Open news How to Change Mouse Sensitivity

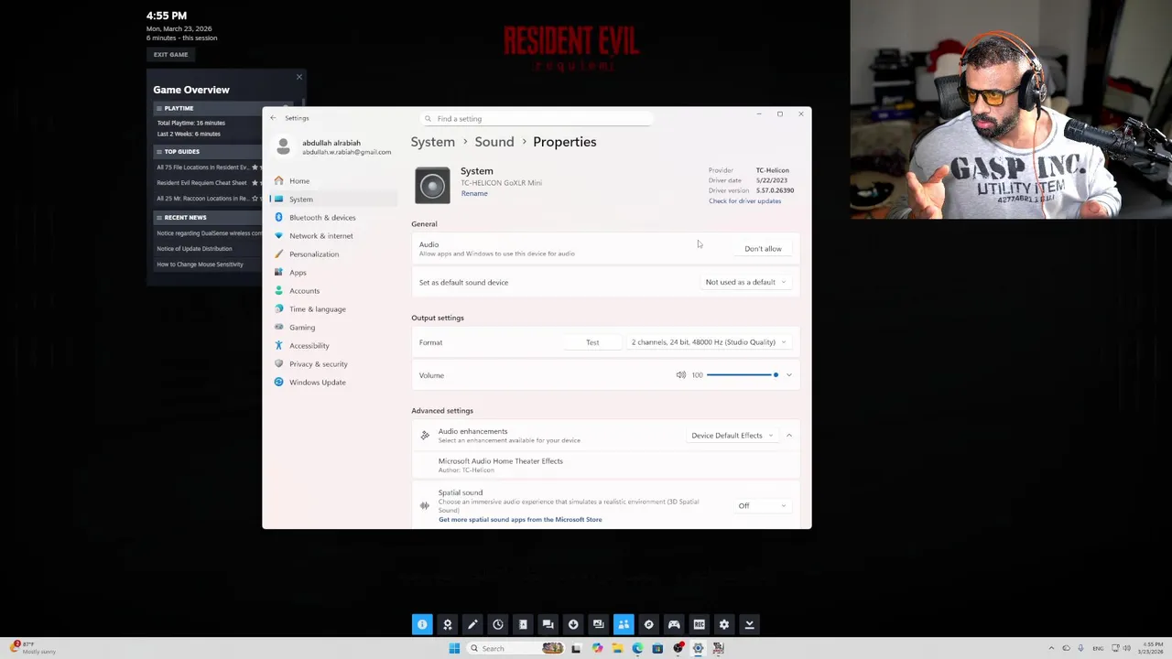(200, 265)
